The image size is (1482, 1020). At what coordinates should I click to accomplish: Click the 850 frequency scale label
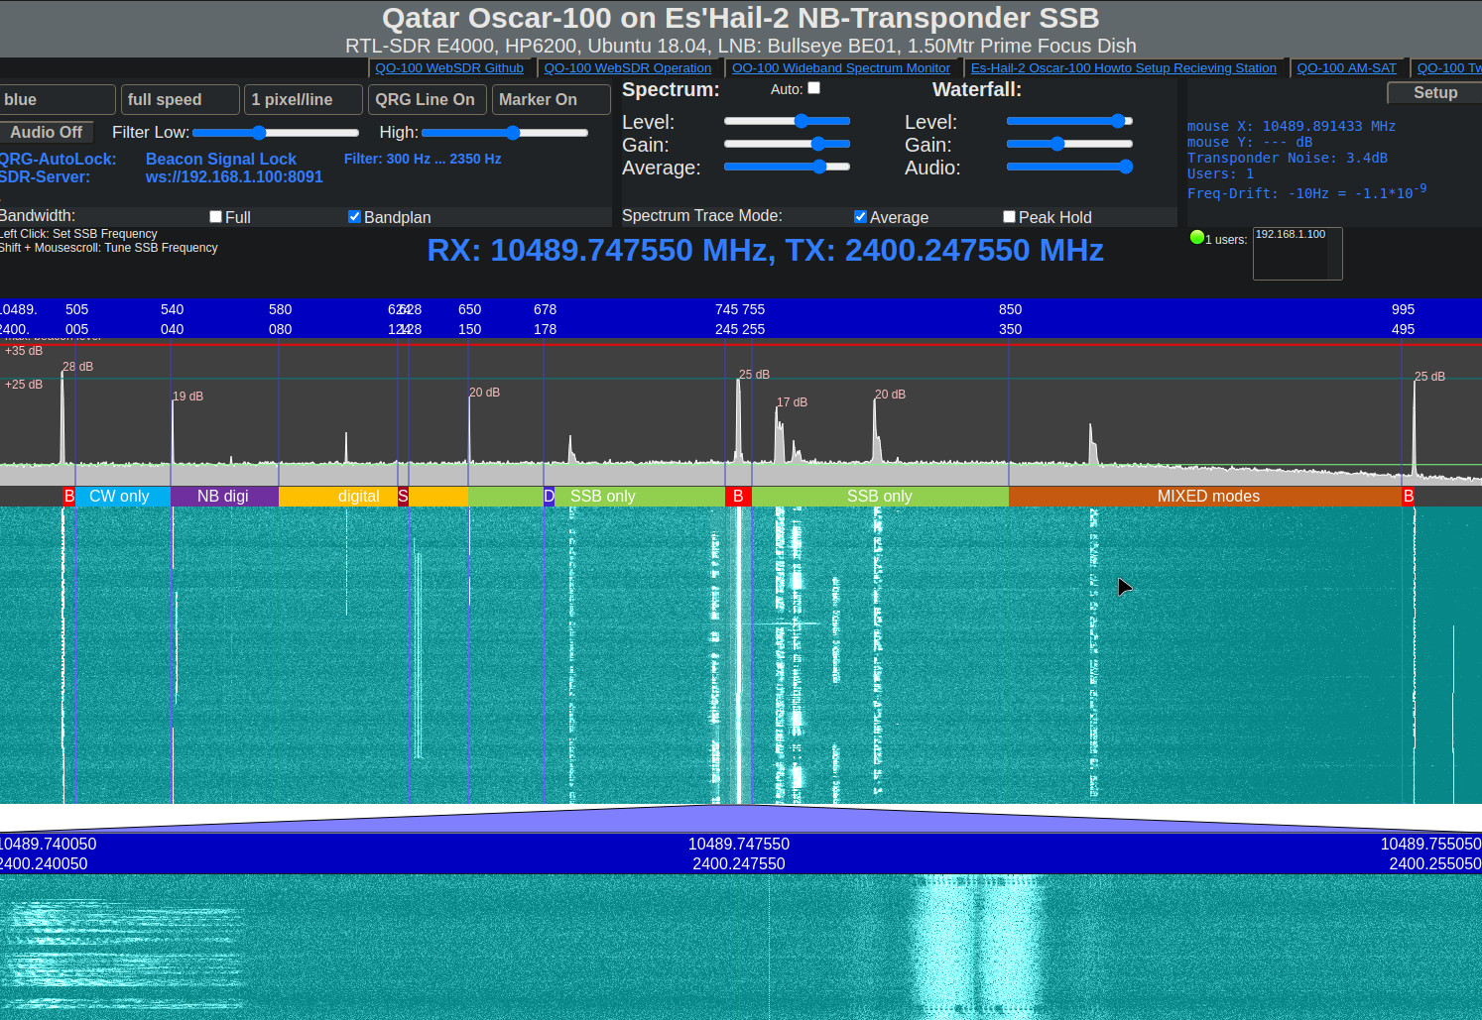point(1010,309)
